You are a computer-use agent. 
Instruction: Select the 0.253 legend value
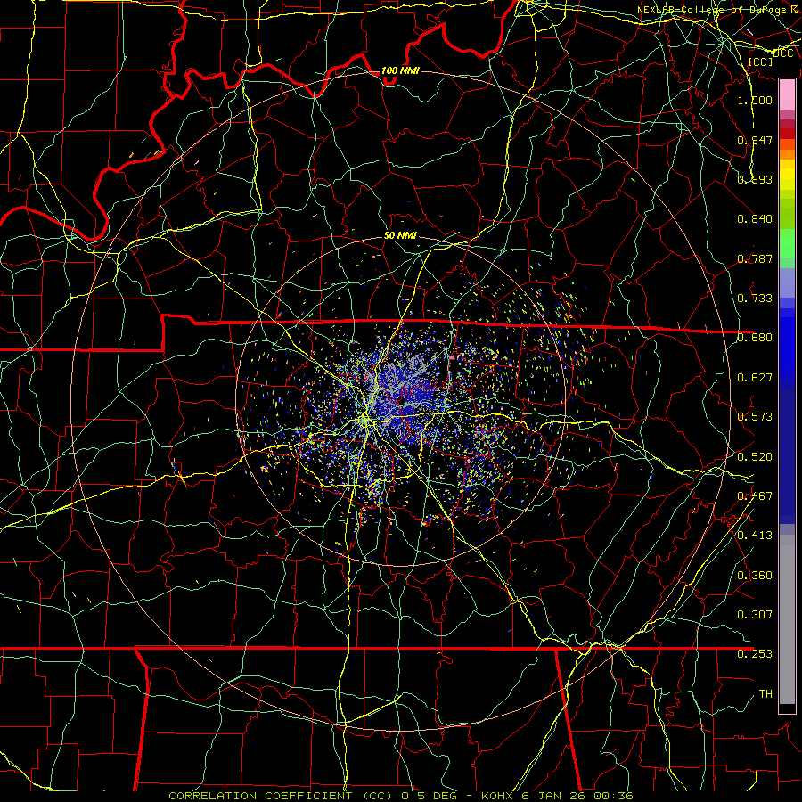[755, 654]
